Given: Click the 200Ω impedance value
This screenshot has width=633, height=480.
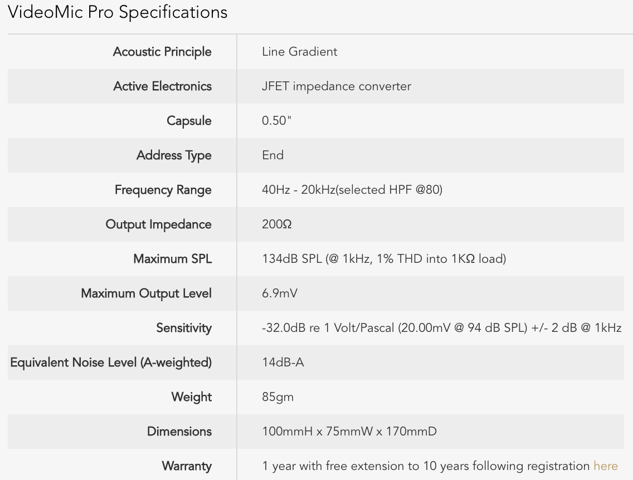Looking at the screenshot, I should pyautogui.click(x=276, y=224).
